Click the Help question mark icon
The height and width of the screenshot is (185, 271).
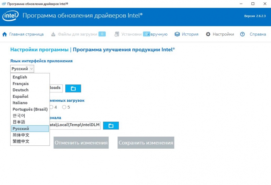[242, 34]
